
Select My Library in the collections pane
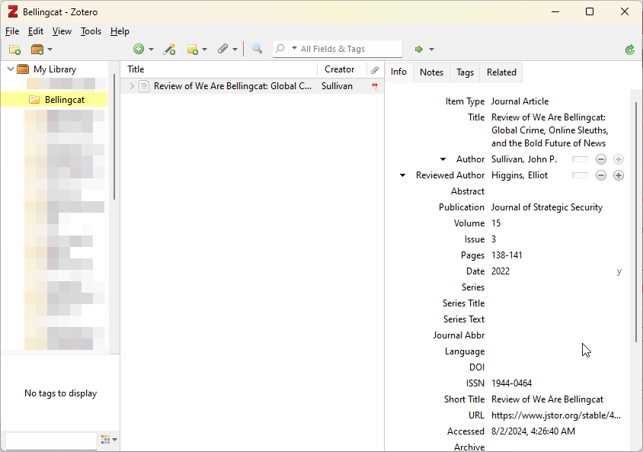click(55, 69)
